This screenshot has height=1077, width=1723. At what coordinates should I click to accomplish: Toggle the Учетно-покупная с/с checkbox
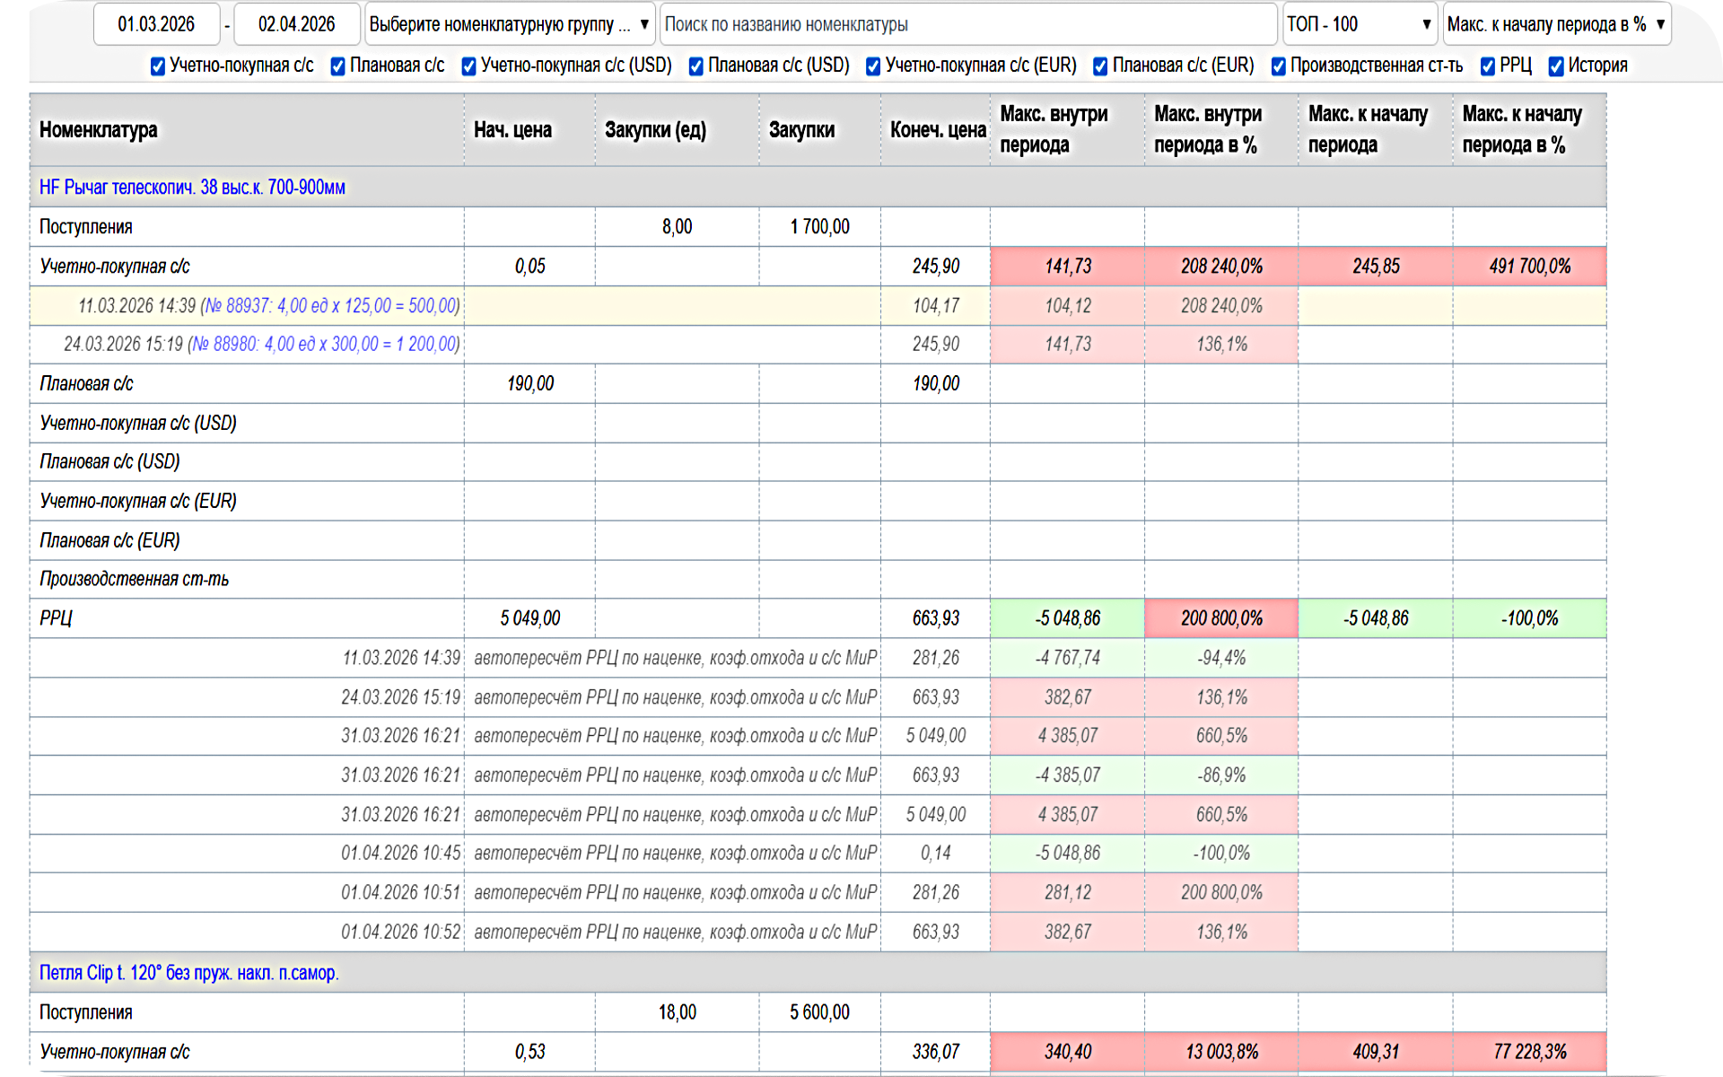pos(158,66)
